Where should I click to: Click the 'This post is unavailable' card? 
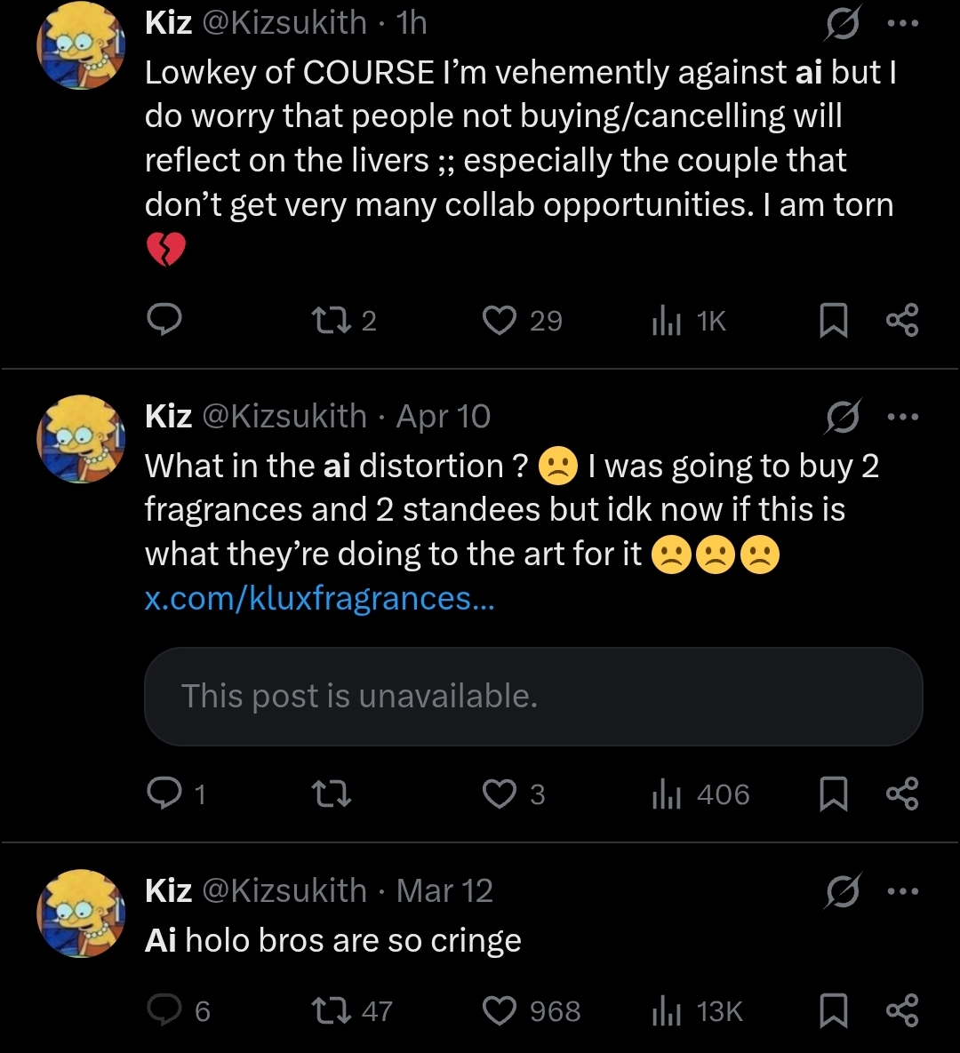pos(533,696)
